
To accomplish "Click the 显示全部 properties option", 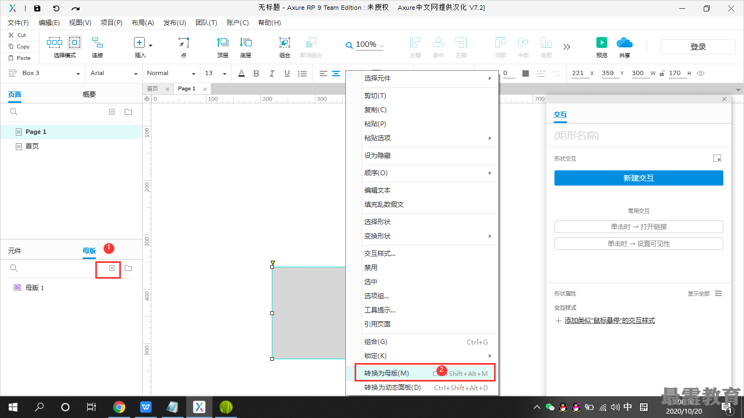I will pyautogui.click(x=698, y=294).
